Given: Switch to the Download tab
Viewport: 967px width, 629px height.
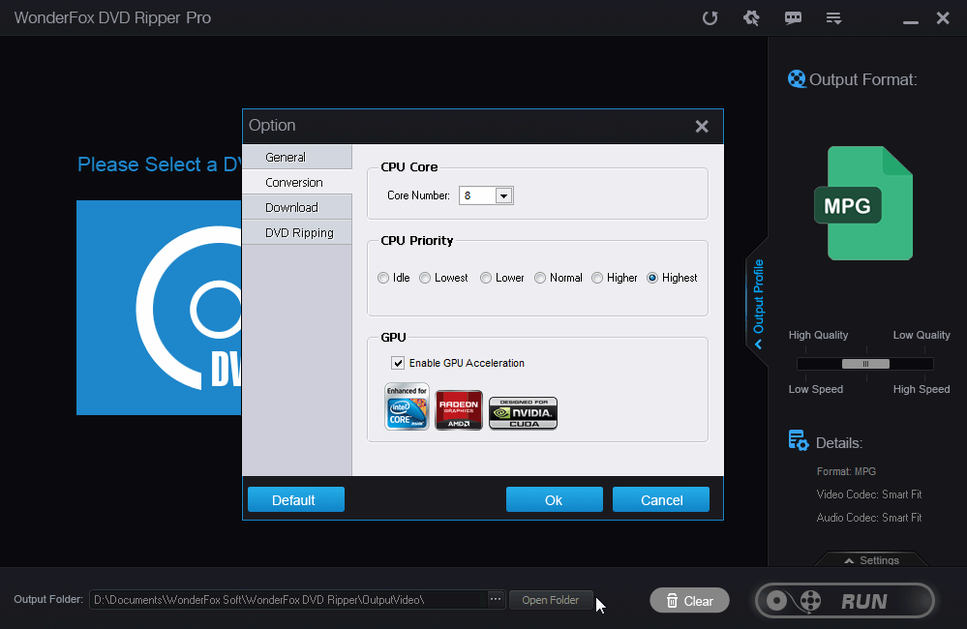Looking at the screenshot, I should [x=297, y=208].
